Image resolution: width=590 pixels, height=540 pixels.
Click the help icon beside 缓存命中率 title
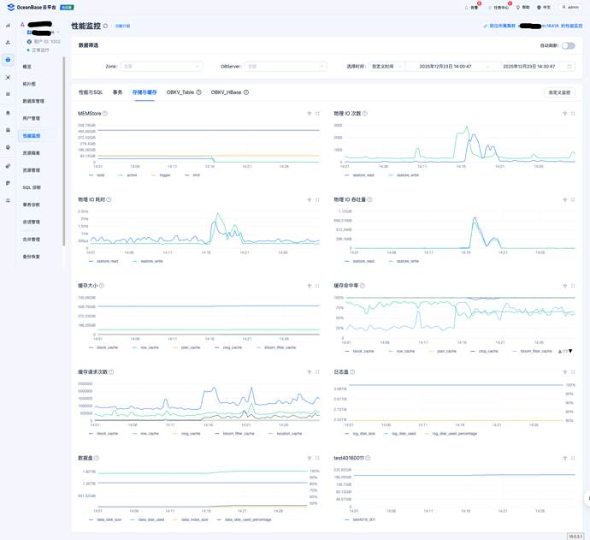363,286
